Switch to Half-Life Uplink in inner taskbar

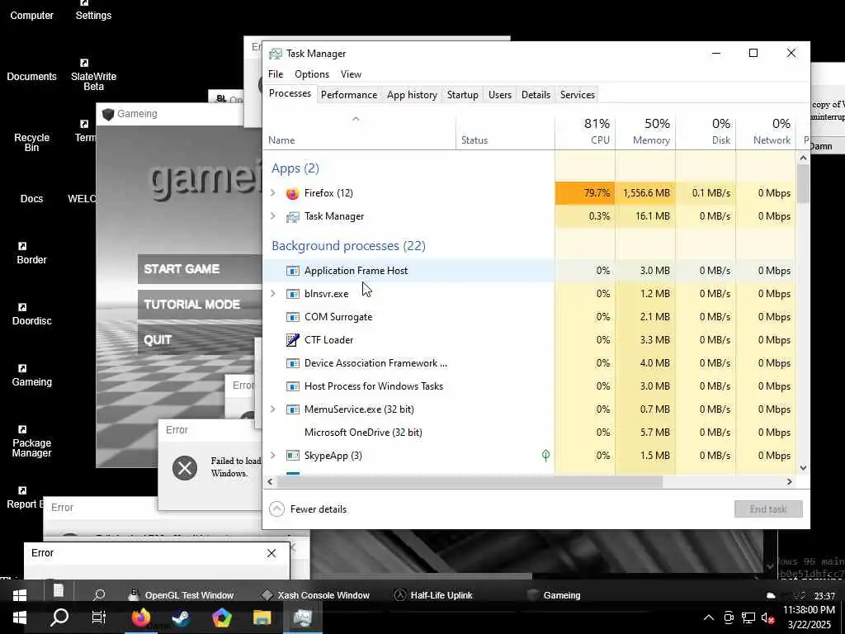(x=433, y=595)
